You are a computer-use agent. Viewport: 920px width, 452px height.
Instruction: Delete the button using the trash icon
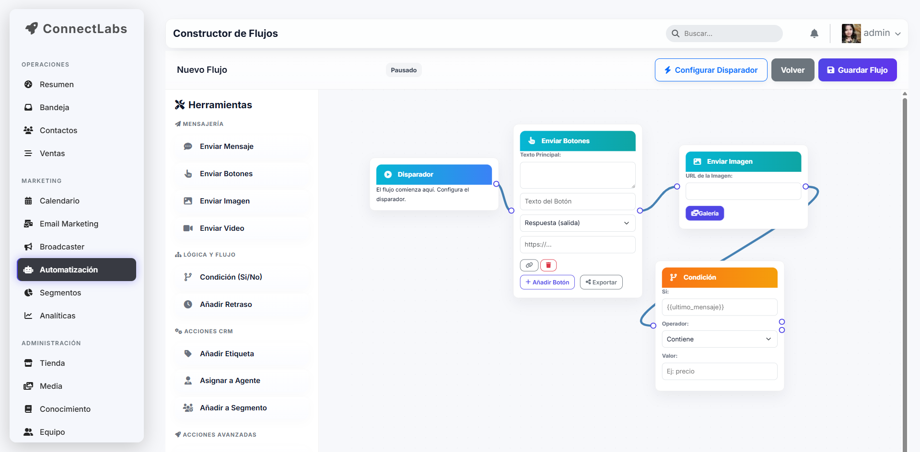click(x=548, y=265)
